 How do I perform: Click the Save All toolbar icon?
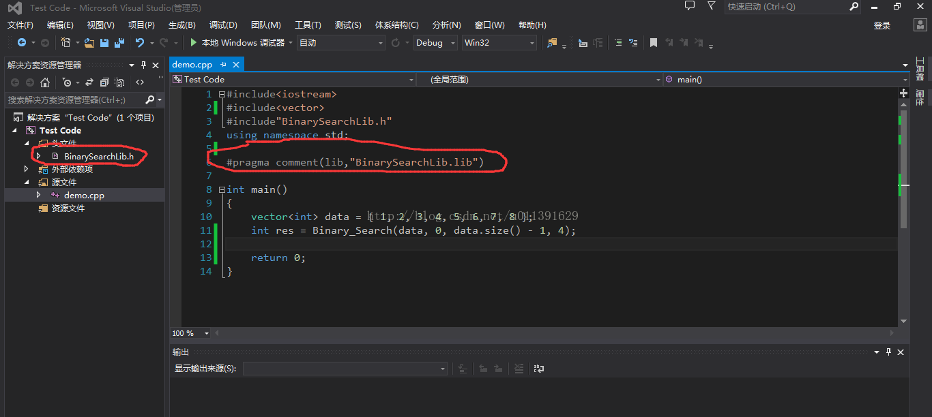click(119, 42)
